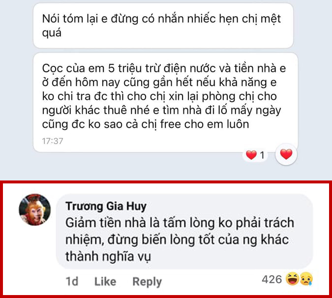The height and width of the screenshot is (298, 332).
Task: Open the small heart reaction badge
Action: click(255, 155)
